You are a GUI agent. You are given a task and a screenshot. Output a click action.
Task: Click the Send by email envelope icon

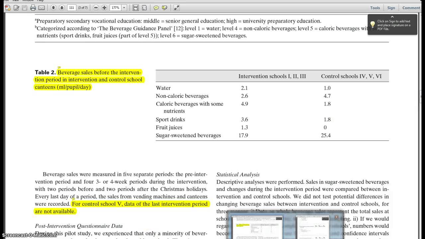pos(42,8)
